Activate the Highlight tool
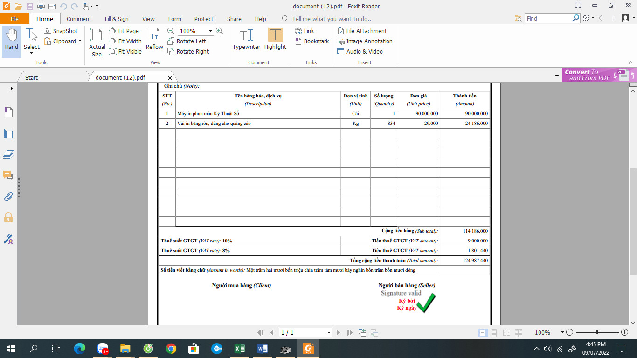Image resolution: width=637 pixels, height=358 pixels. coord(275,40)
